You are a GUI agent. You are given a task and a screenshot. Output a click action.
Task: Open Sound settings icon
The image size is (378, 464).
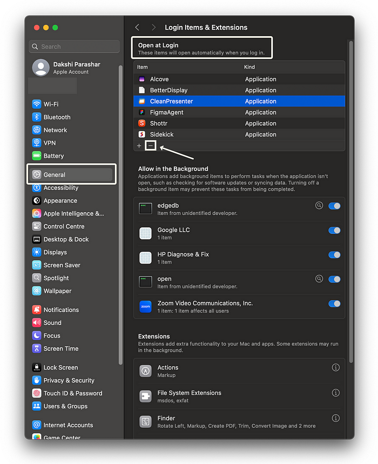(x=37, y=322)
